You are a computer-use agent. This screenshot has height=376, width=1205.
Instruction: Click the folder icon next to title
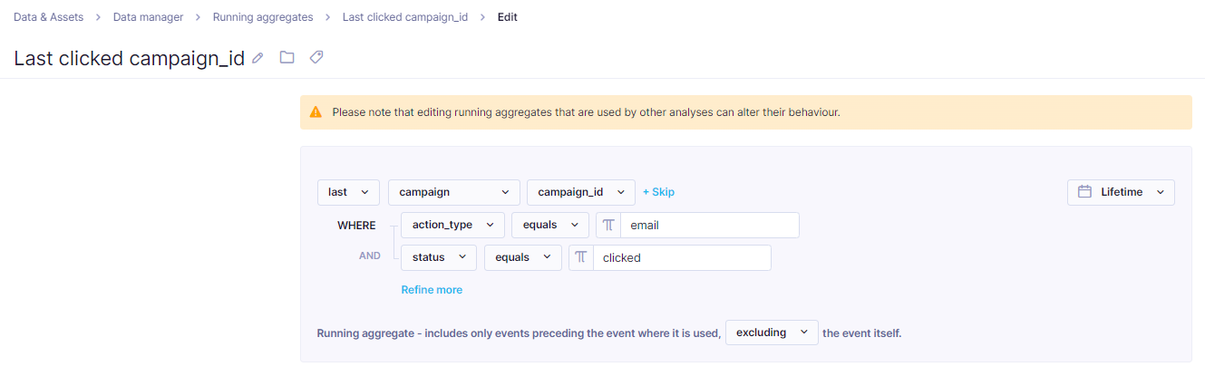[x=287, y=58]
